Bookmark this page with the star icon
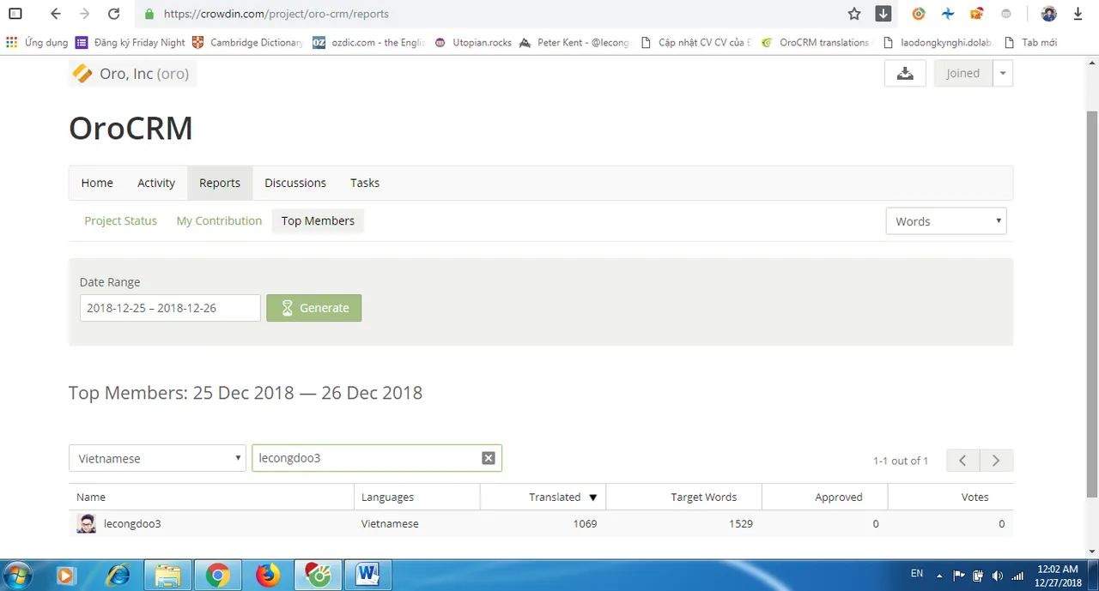Image resolution: width=1099 pixels, height=591 pixels. click(854, 14)
